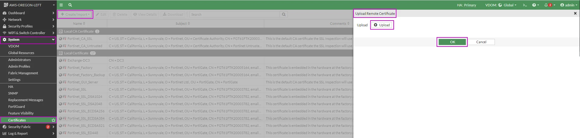Open Admin Profiles page
Image resolution: width=580 pixels, height=138 pixels.
[x=28, y=66]
